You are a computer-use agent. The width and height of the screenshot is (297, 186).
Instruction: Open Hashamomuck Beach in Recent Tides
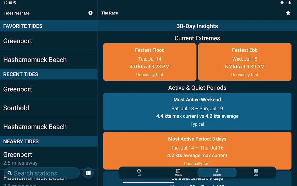tap(49, 127)
